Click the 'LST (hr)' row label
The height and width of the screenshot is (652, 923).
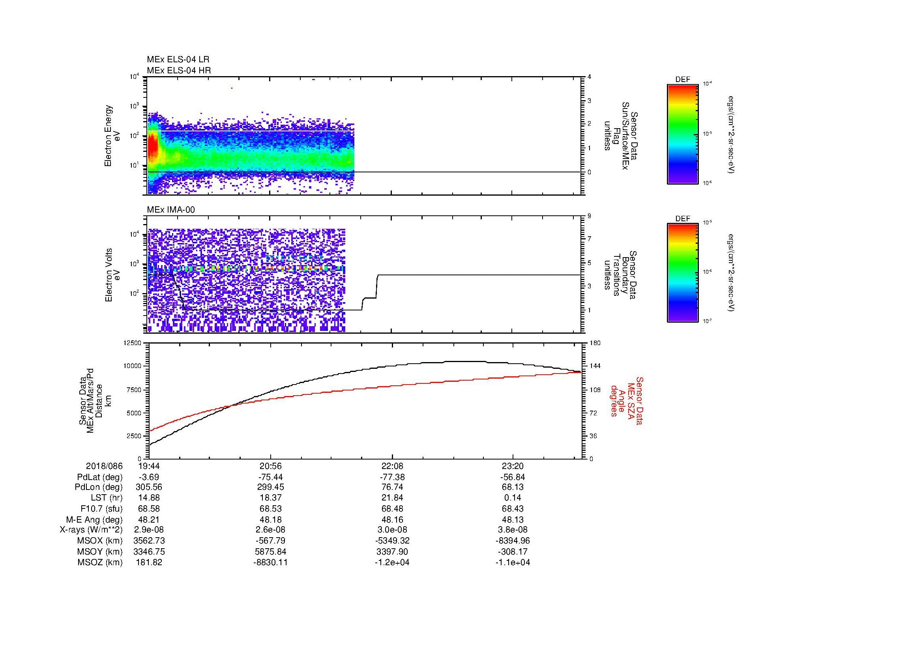point(107,498)
